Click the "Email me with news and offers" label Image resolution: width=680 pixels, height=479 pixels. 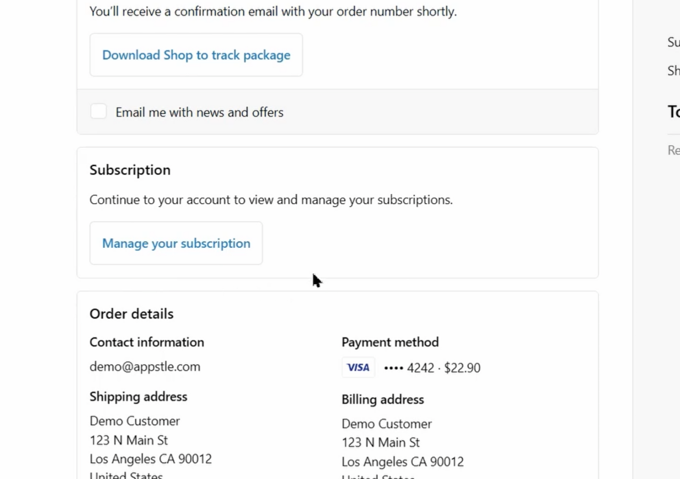click(x=199, y=112)
